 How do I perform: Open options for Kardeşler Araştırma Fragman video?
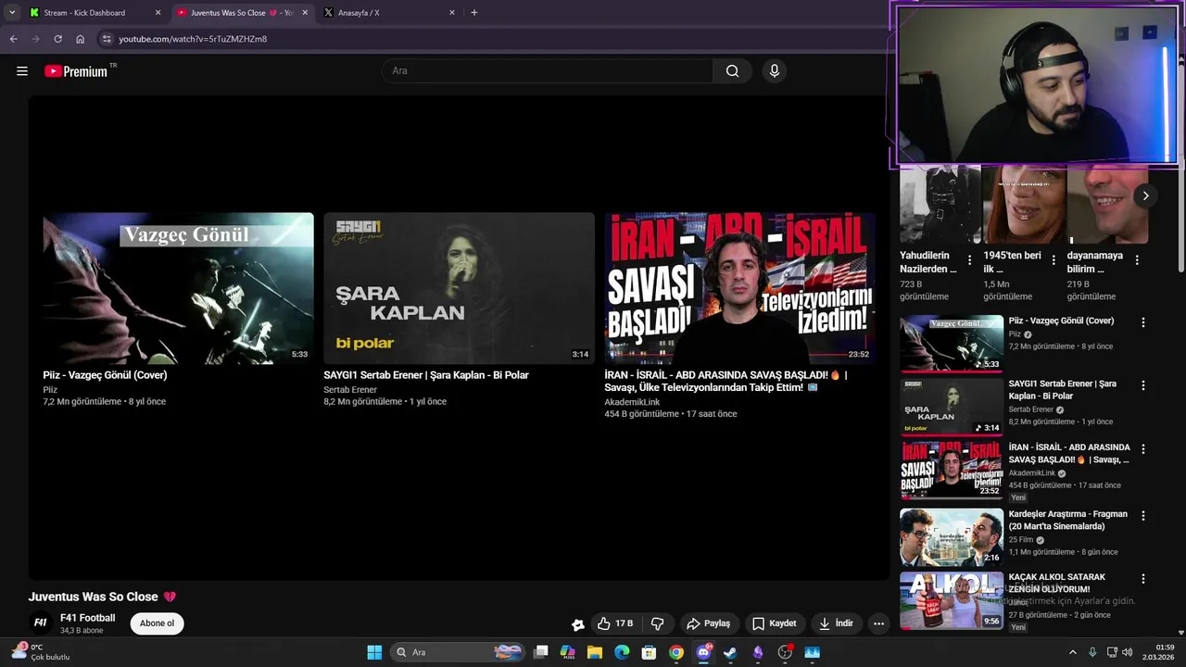1142,516
